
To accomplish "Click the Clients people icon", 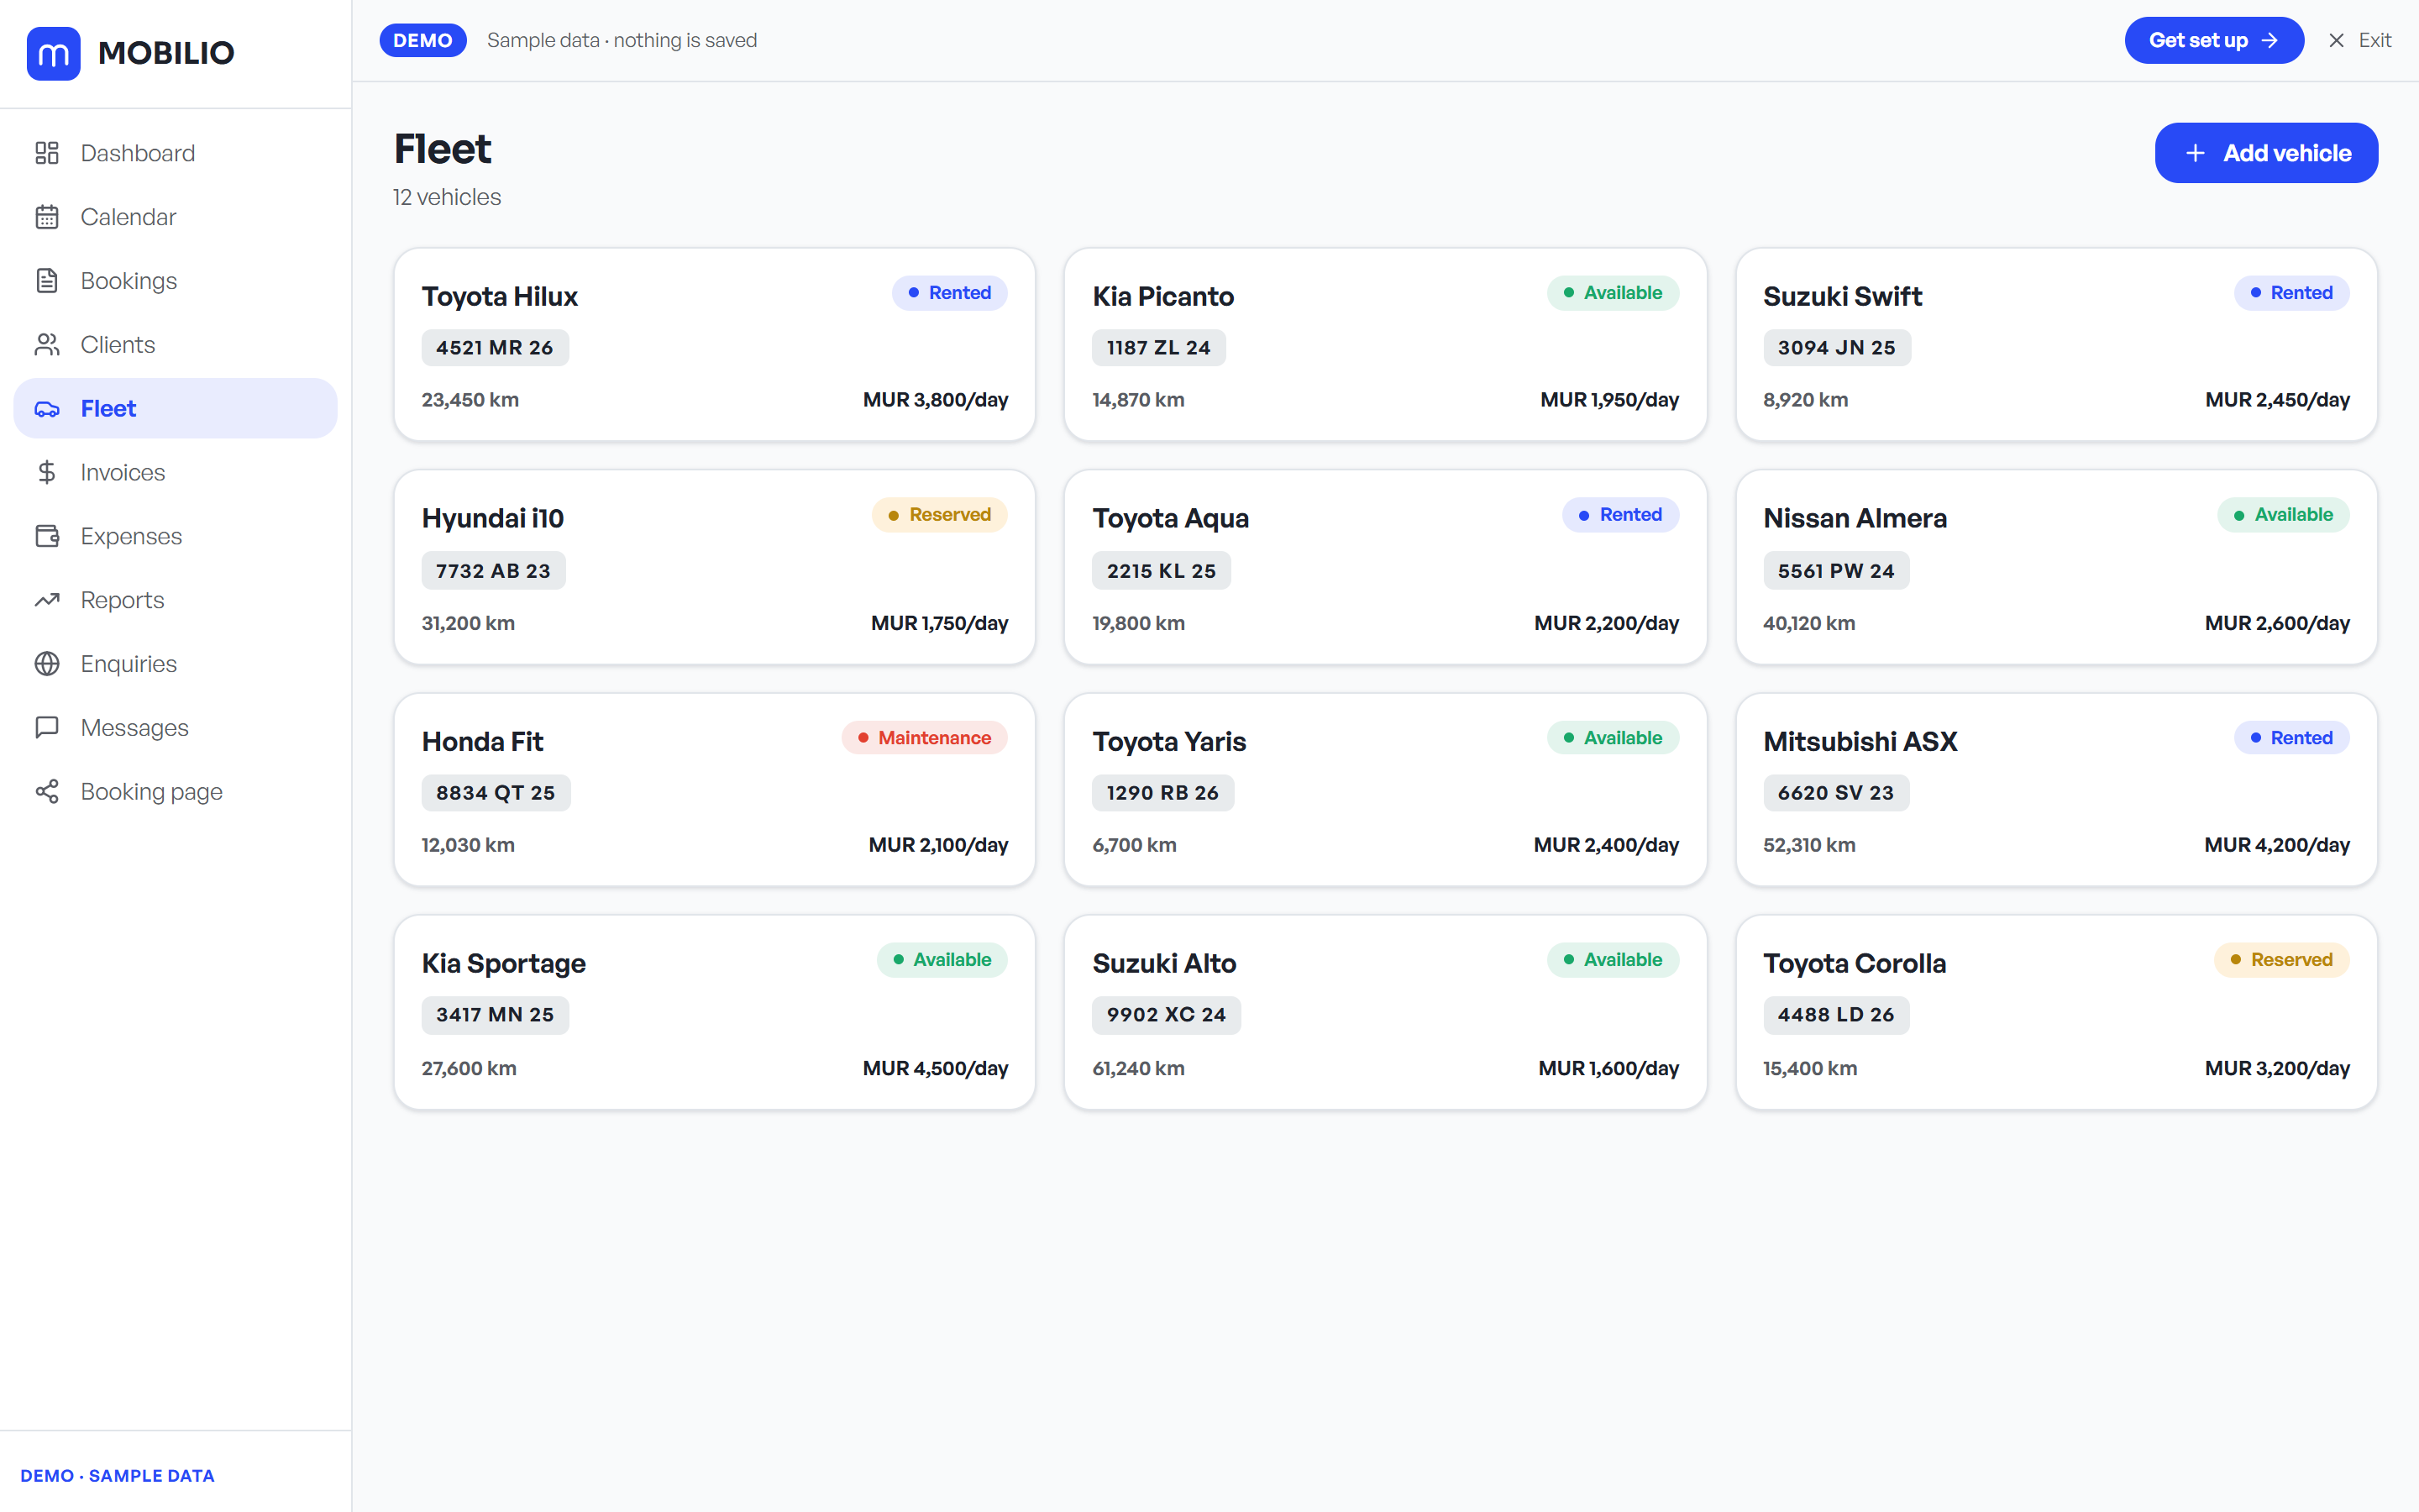I will (x=47, y=345).
